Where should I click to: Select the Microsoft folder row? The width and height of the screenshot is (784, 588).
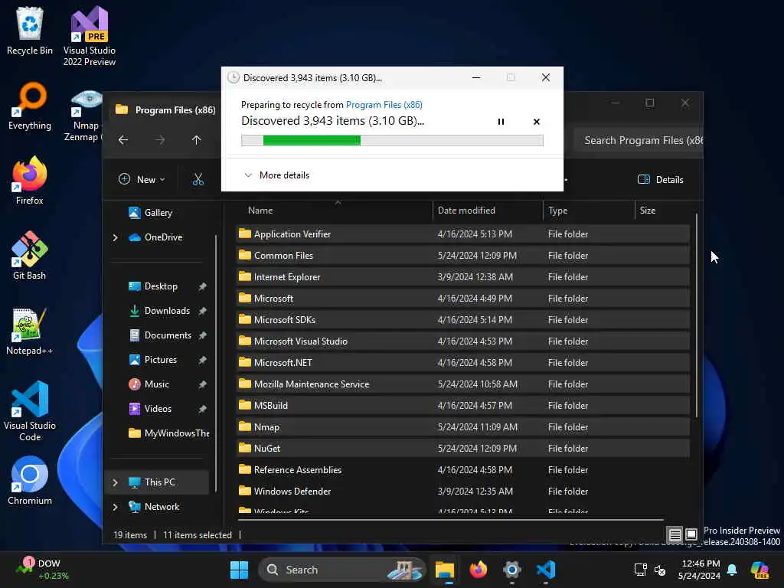click(x=462, y=299)
